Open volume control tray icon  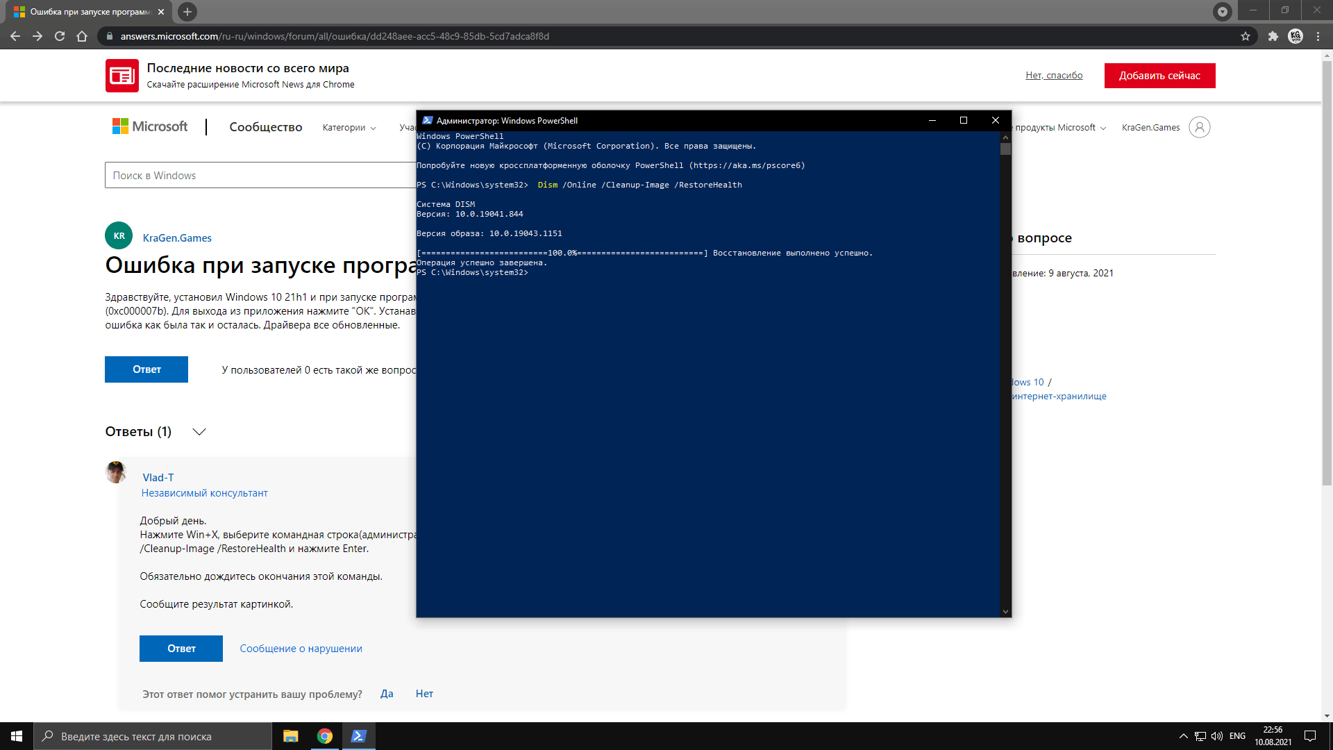[1217, 736]
